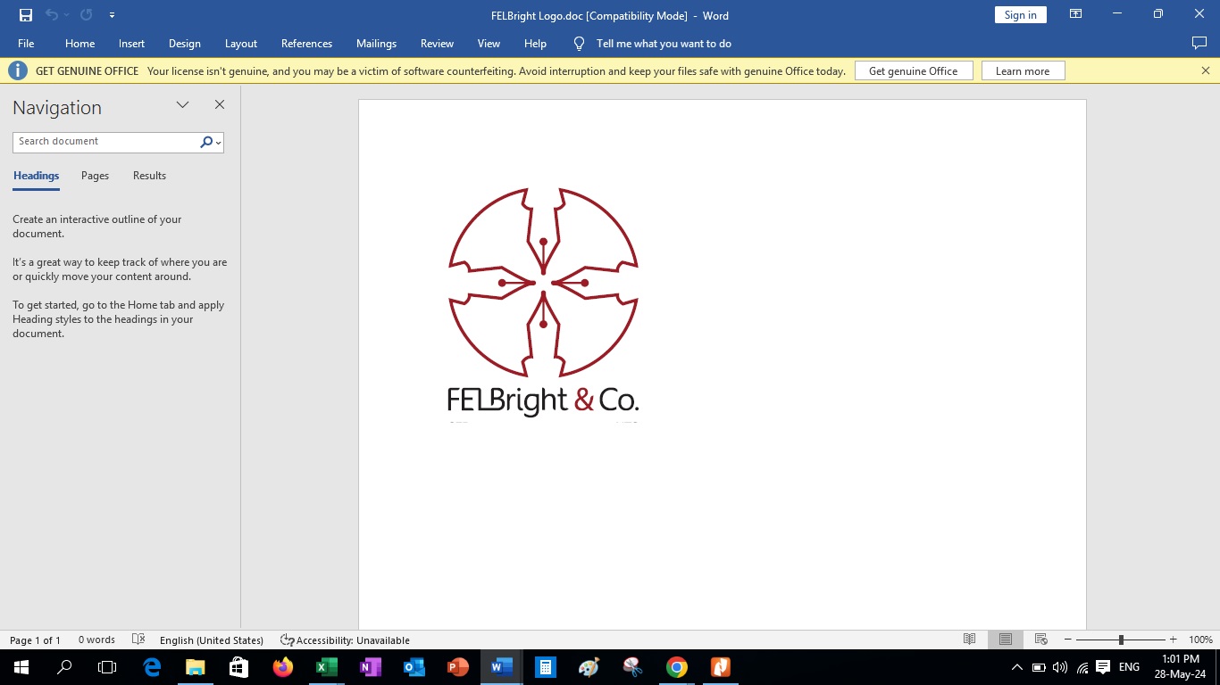1220x685 pixels.
Task: Click the Save icon in quick access toolbar
Action: coord(26,15)
